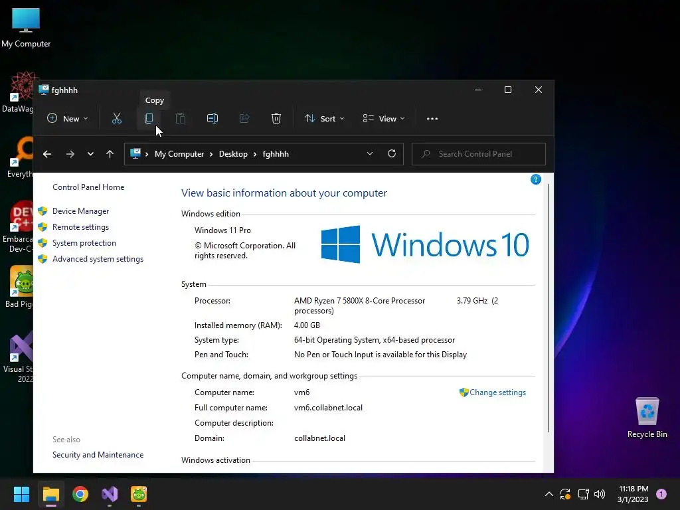Open Security and Maintenance link
The height and width of the screenshot is (510, 680).
coord(98,454)
